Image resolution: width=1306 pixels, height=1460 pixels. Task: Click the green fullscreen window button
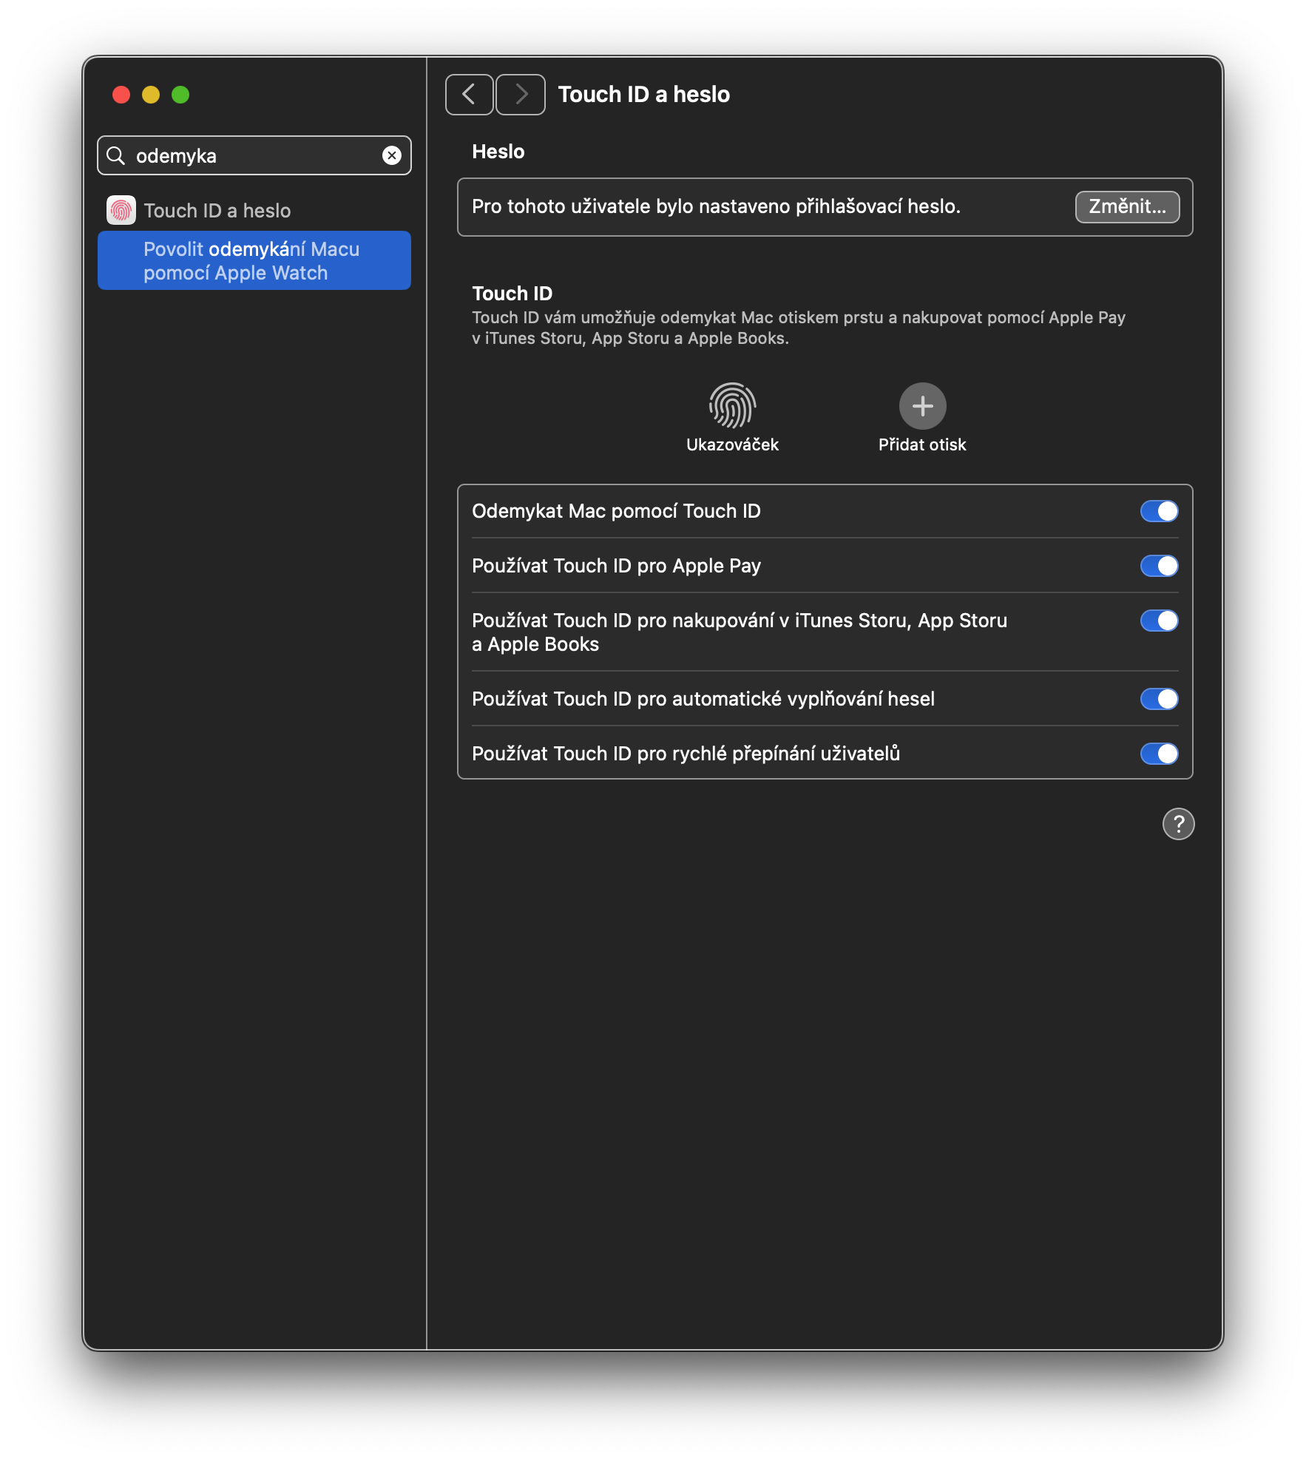coord(180,95)
